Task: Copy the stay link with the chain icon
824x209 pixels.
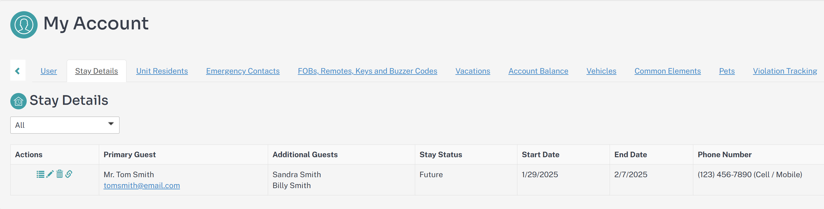Action: (x=69, y=174)
